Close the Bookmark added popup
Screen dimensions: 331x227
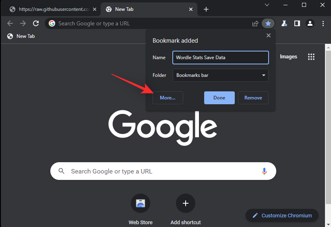268,35
